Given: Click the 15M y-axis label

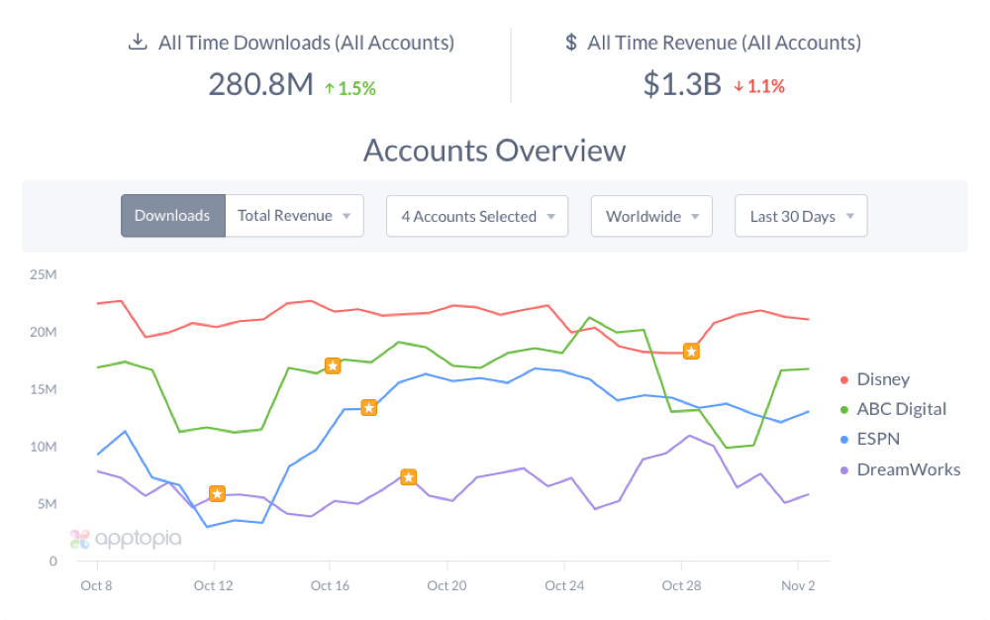Looking at the screenshot, I should pyautogui.click(x=43, y=389).
